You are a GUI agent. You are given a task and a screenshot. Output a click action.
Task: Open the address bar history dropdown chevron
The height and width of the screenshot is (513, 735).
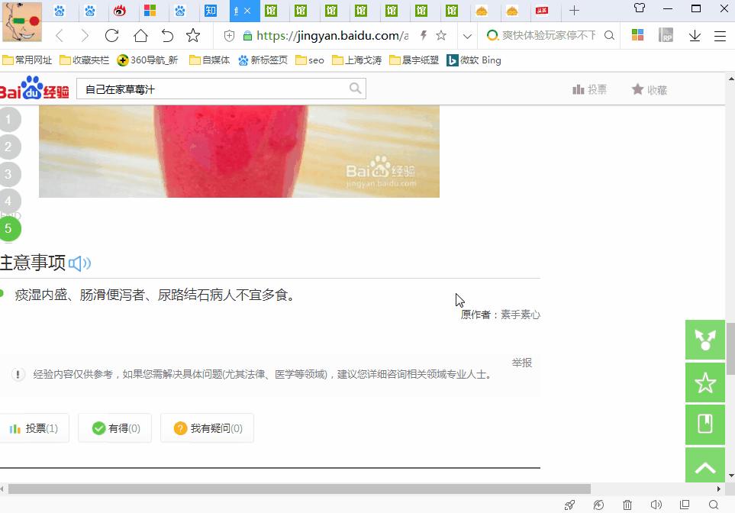(x=467, y=35)
